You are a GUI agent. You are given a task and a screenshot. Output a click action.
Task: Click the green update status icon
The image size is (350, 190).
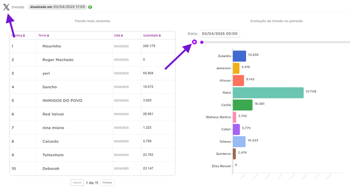click(90, 7)
